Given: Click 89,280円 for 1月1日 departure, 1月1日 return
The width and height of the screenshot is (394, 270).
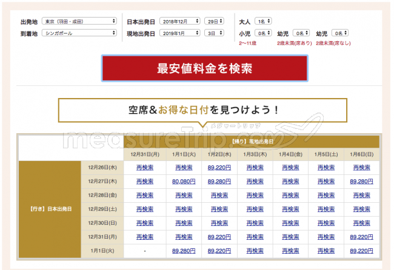Looking at the screenshot, I should 184,251.
